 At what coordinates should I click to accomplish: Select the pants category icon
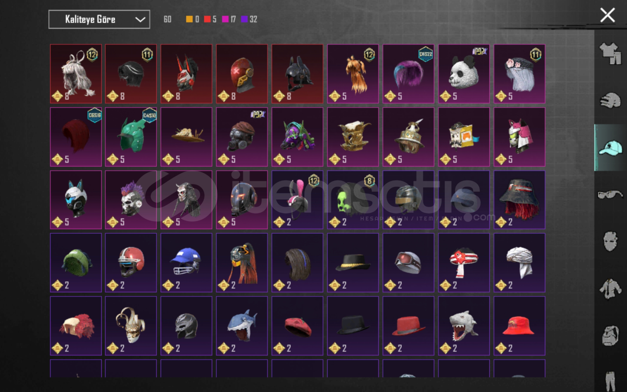point(610,380)
